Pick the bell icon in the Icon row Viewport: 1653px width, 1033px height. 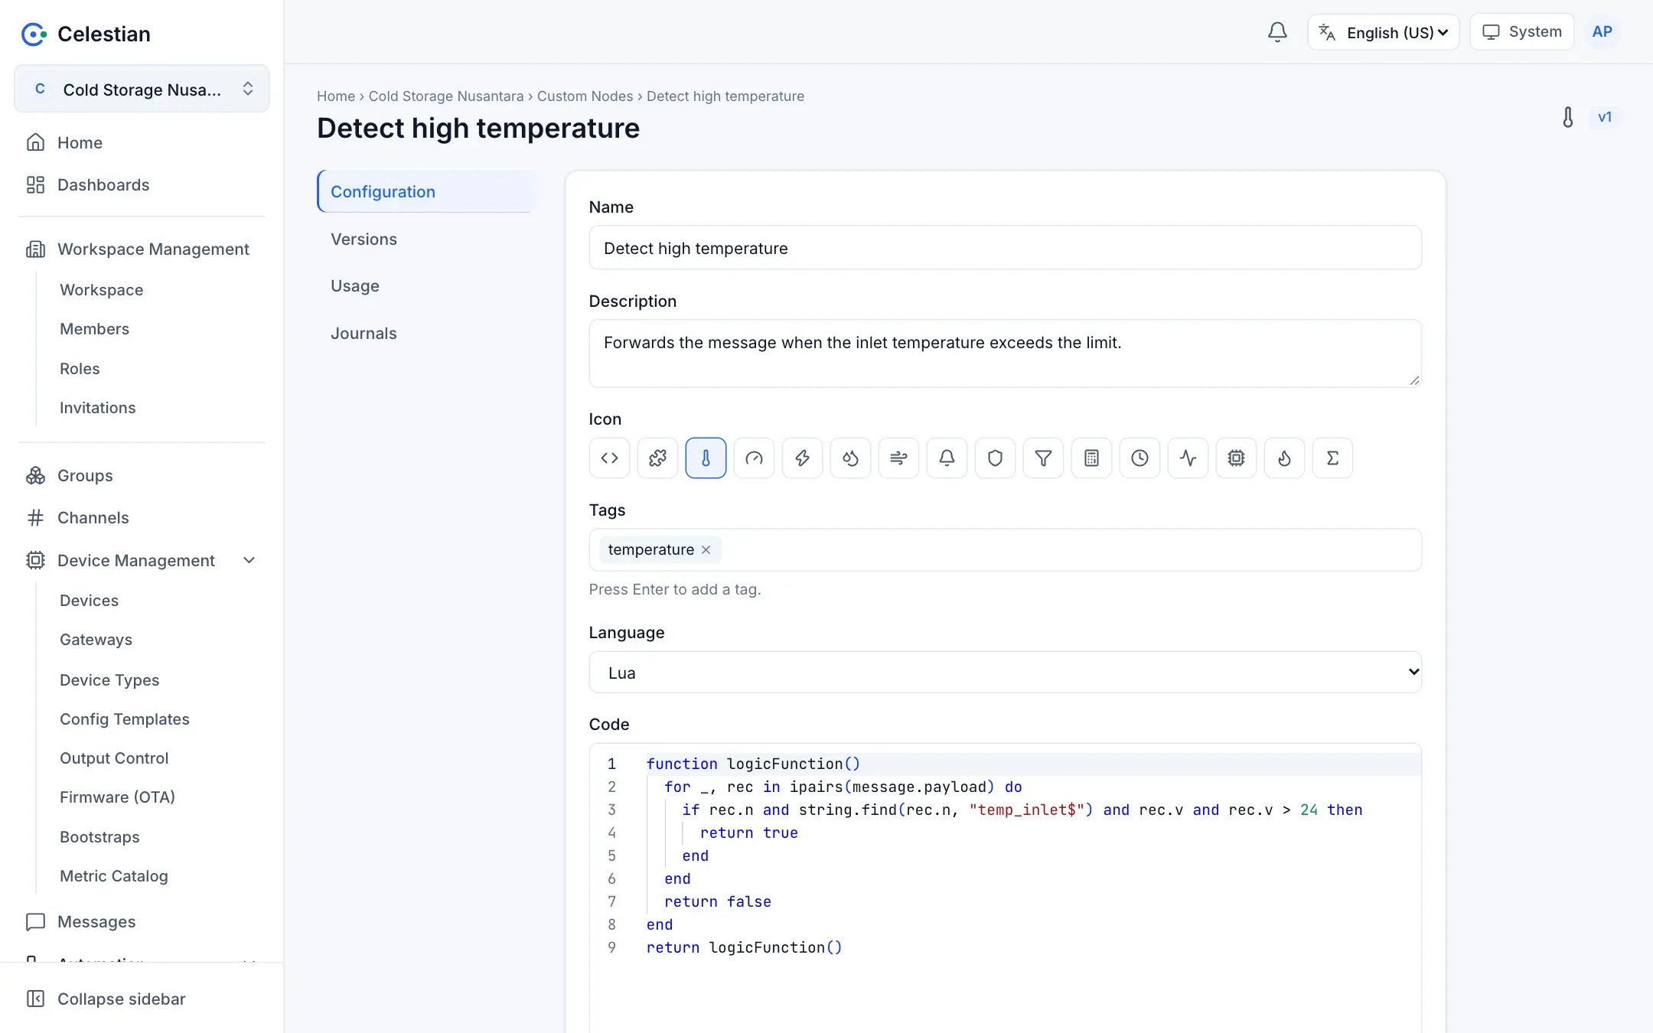pos(947,458)
